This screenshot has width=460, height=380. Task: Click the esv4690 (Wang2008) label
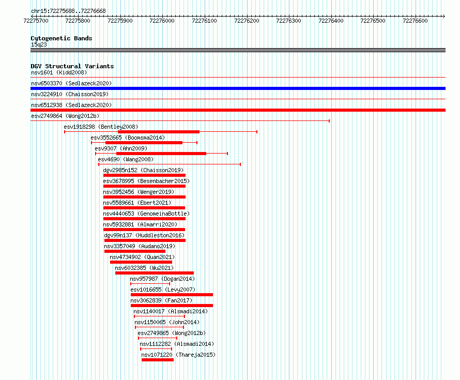coord(126,159)
